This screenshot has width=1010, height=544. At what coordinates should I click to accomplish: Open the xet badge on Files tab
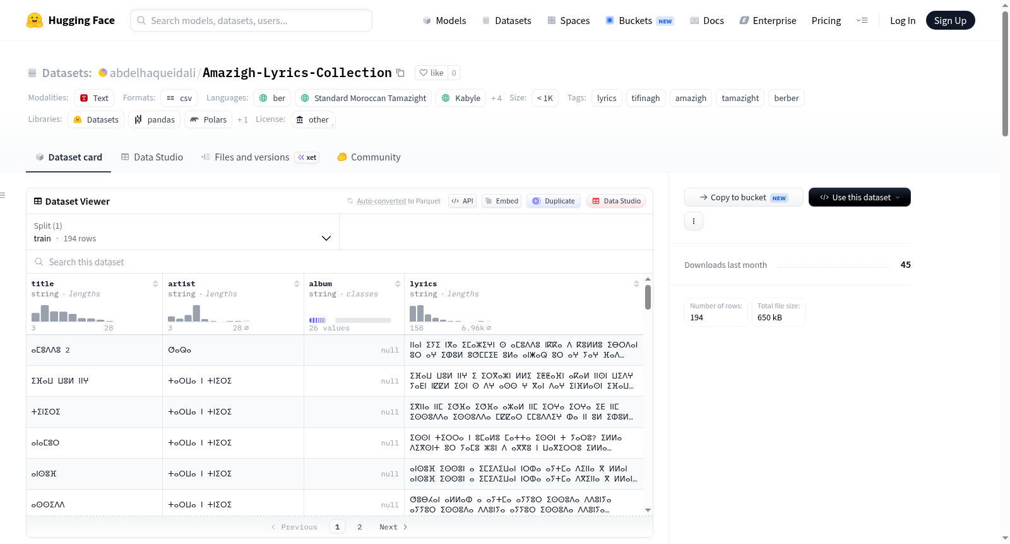click(x=308, y=157)
